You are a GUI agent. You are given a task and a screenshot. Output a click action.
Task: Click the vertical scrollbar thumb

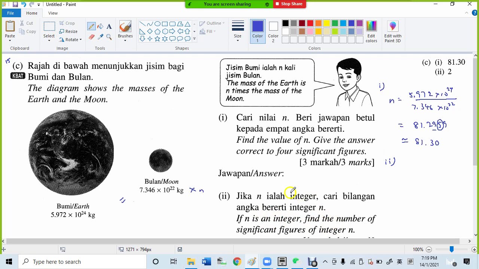(x=476, y=111)
